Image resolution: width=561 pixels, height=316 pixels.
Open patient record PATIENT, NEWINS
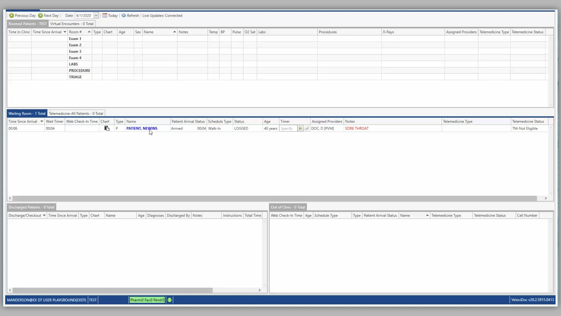click(142, 128)
